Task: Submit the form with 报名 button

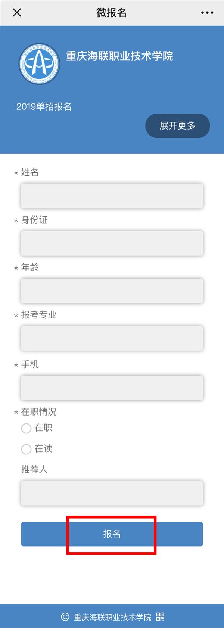Action: tap(112, 534)
